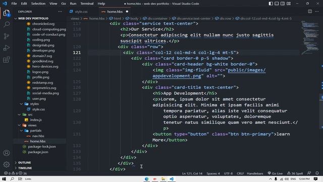Change encoding via UTF-8 status item

pyautogui.click(x=228, y=173)
